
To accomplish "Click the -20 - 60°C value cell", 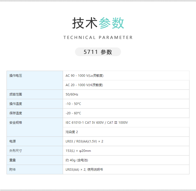I will coord(126,113).
